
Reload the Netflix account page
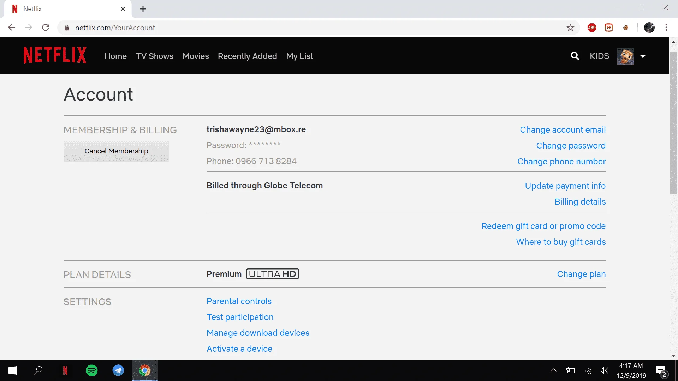(x=46, y=28)
